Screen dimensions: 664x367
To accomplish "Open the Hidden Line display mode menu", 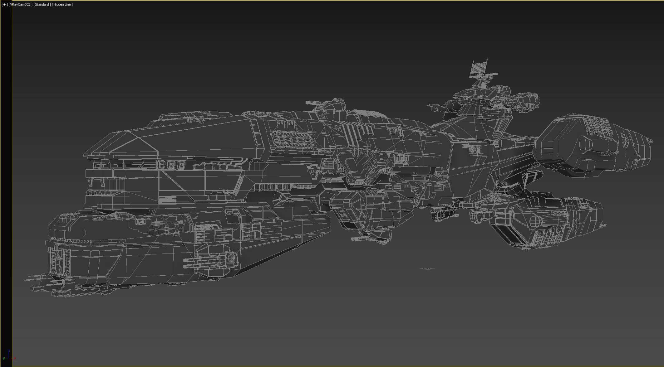I will [62, 4].
